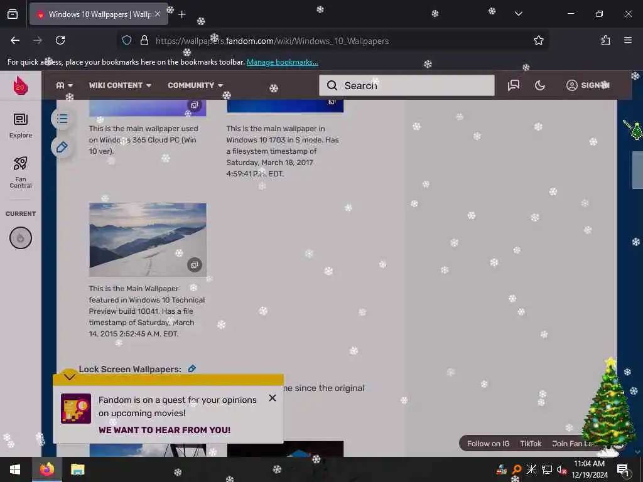This screenshot has width=643, height=482.
Task: Open the snowy mountain wallpaper thumbnail
Action: (x=148, y=239)
